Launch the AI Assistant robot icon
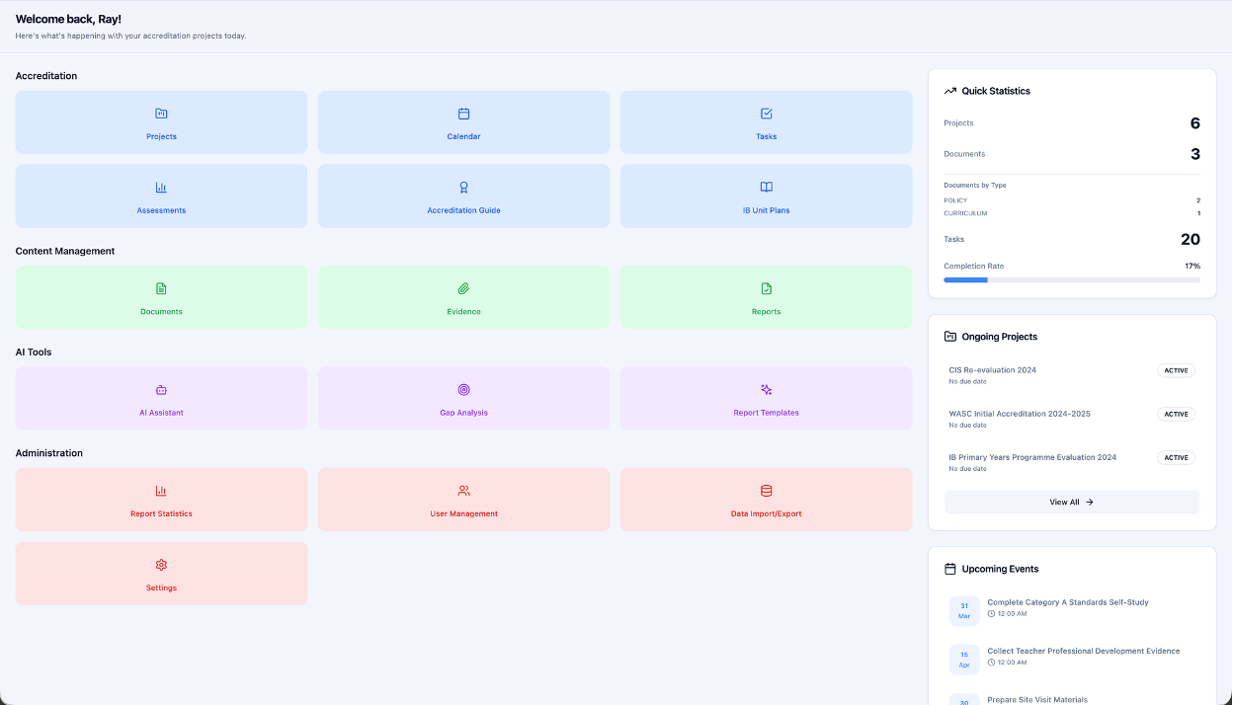Screen dimensions: 1233x705 click(x=161, y=390)
